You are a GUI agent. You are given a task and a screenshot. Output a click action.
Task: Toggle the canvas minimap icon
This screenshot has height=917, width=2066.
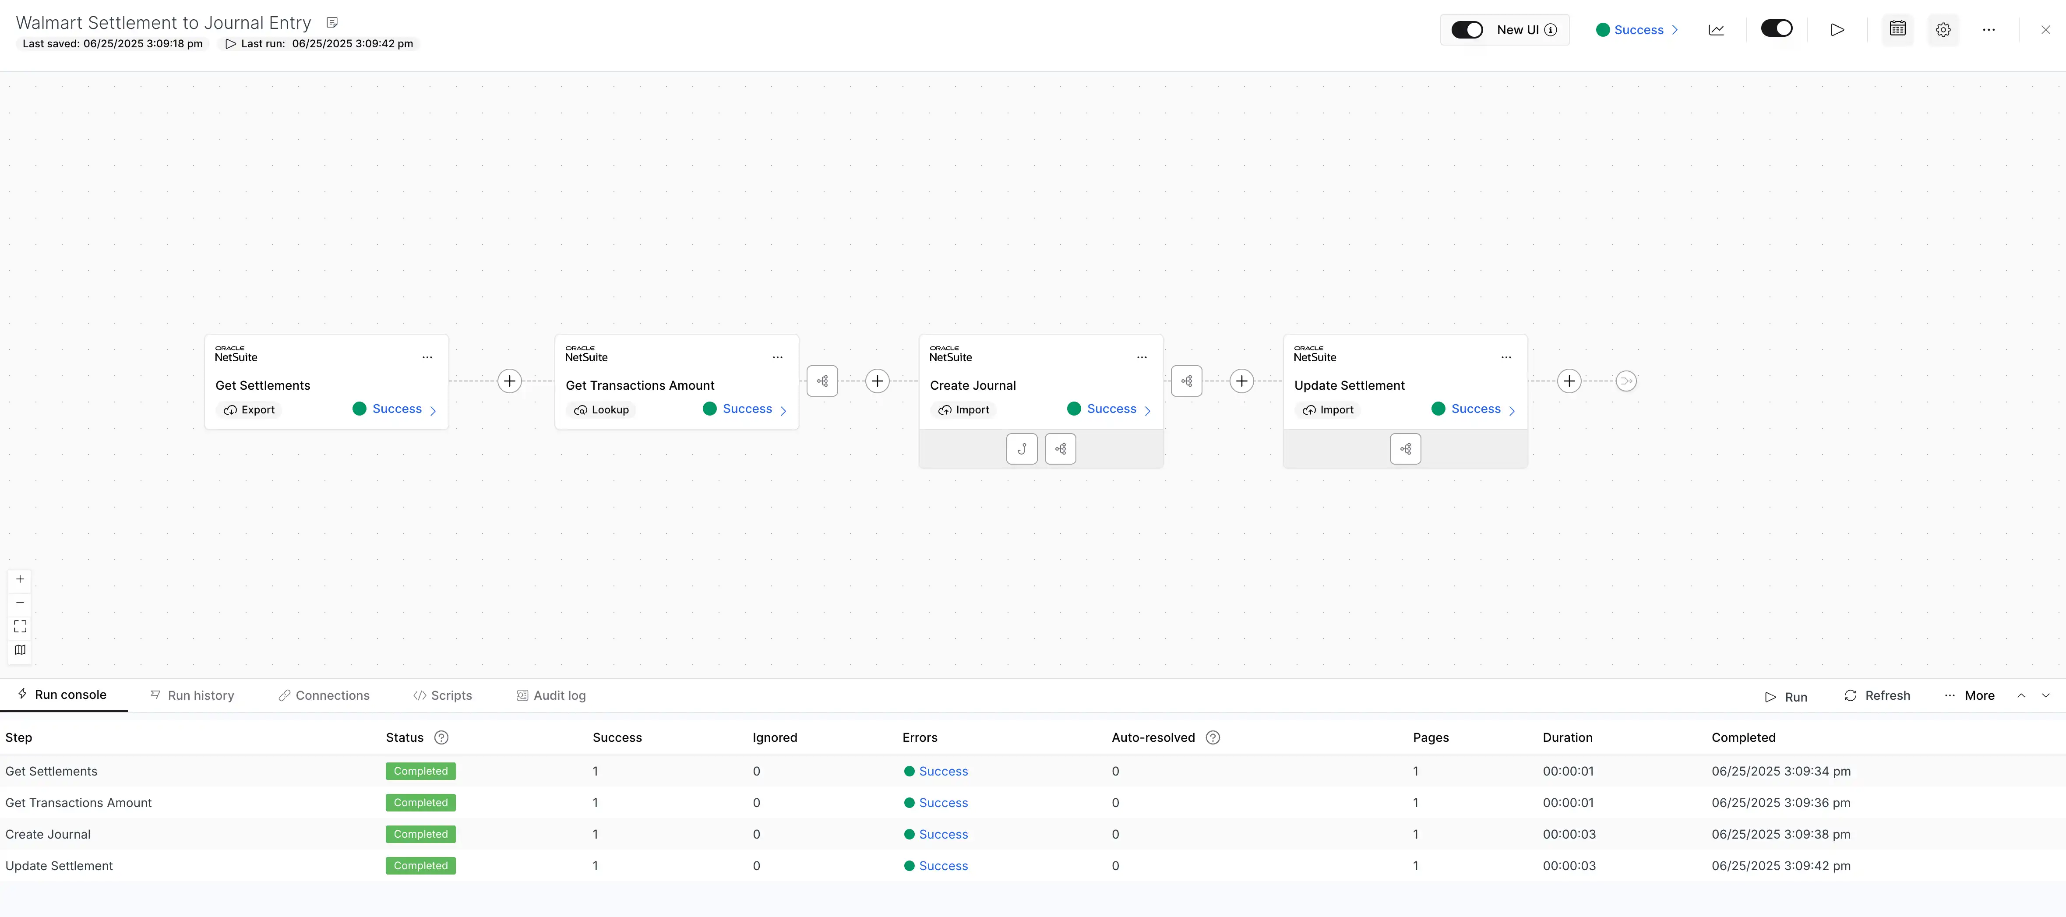click(20, 650)
